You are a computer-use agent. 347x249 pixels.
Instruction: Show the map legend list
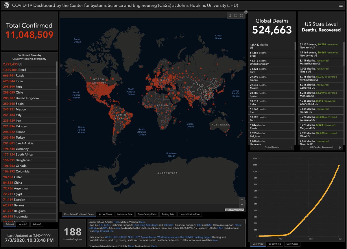point(236,16)
